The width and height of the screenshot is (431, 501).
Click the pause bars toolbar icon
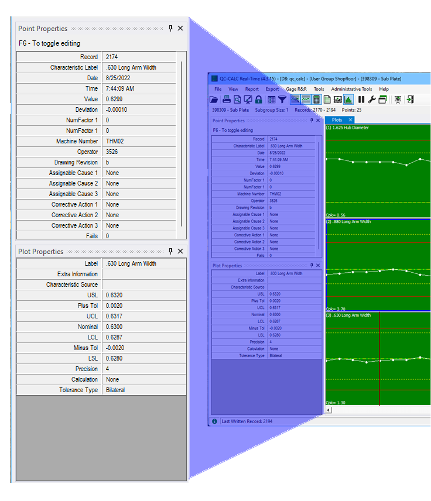tap(361, 99)
